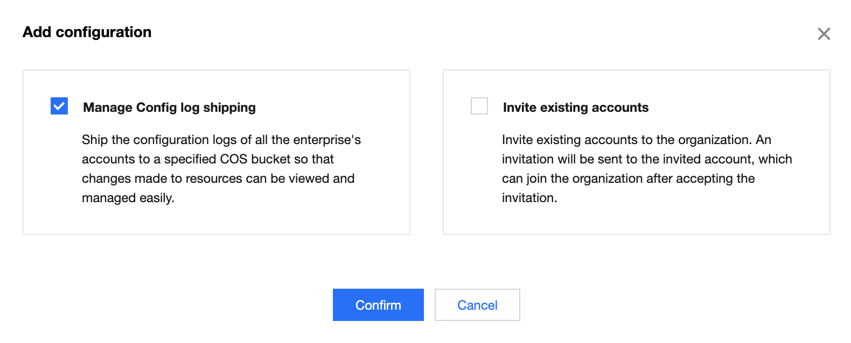
Task: Click the 'invitation.' last line of right card
Action: [x=529, y=198]
